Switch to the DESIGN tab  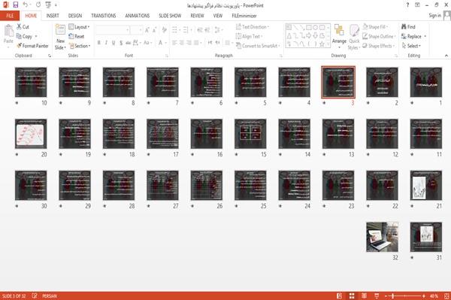click(x=75, y=16)
